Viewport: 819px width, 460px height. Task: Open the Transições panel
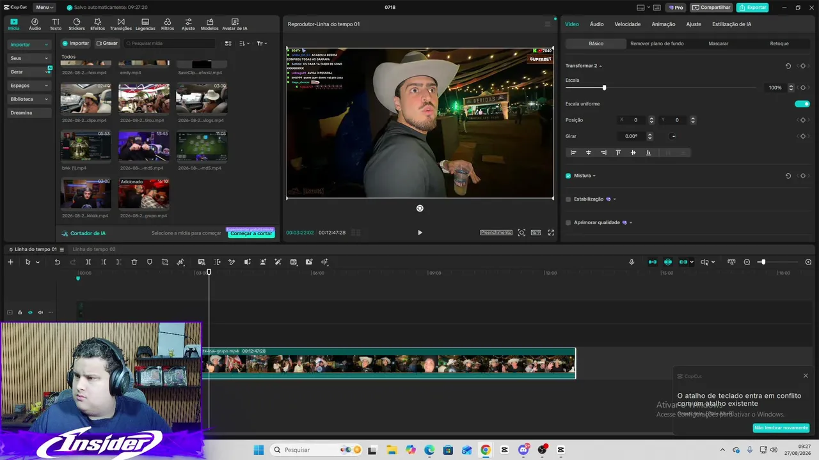[x=121, y=24]
